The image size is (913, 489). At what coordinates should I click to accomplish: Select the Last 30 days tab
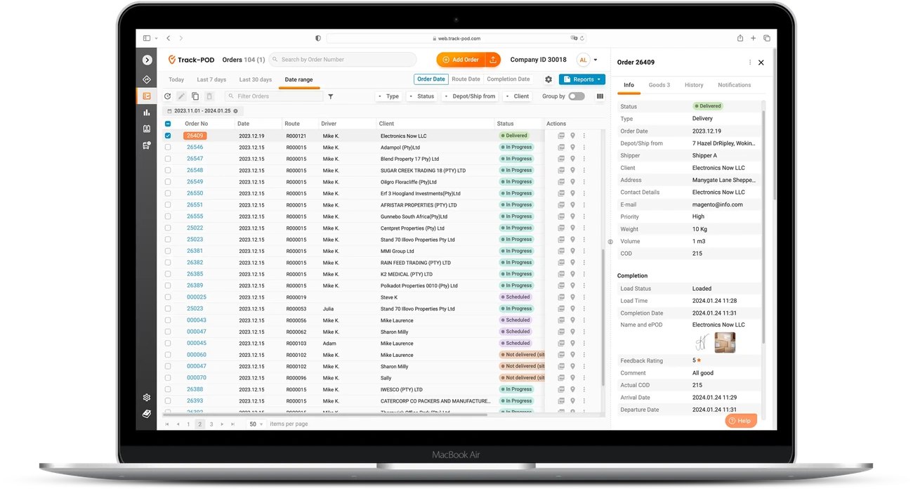pyautogui.click(x=255, y=79)
